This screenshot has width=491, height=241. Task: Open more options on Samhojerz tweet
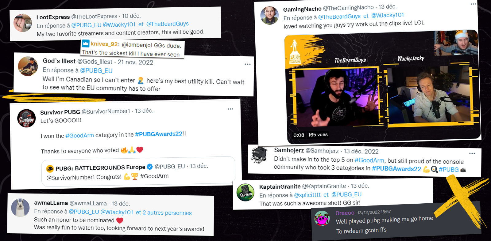point(472,153)
